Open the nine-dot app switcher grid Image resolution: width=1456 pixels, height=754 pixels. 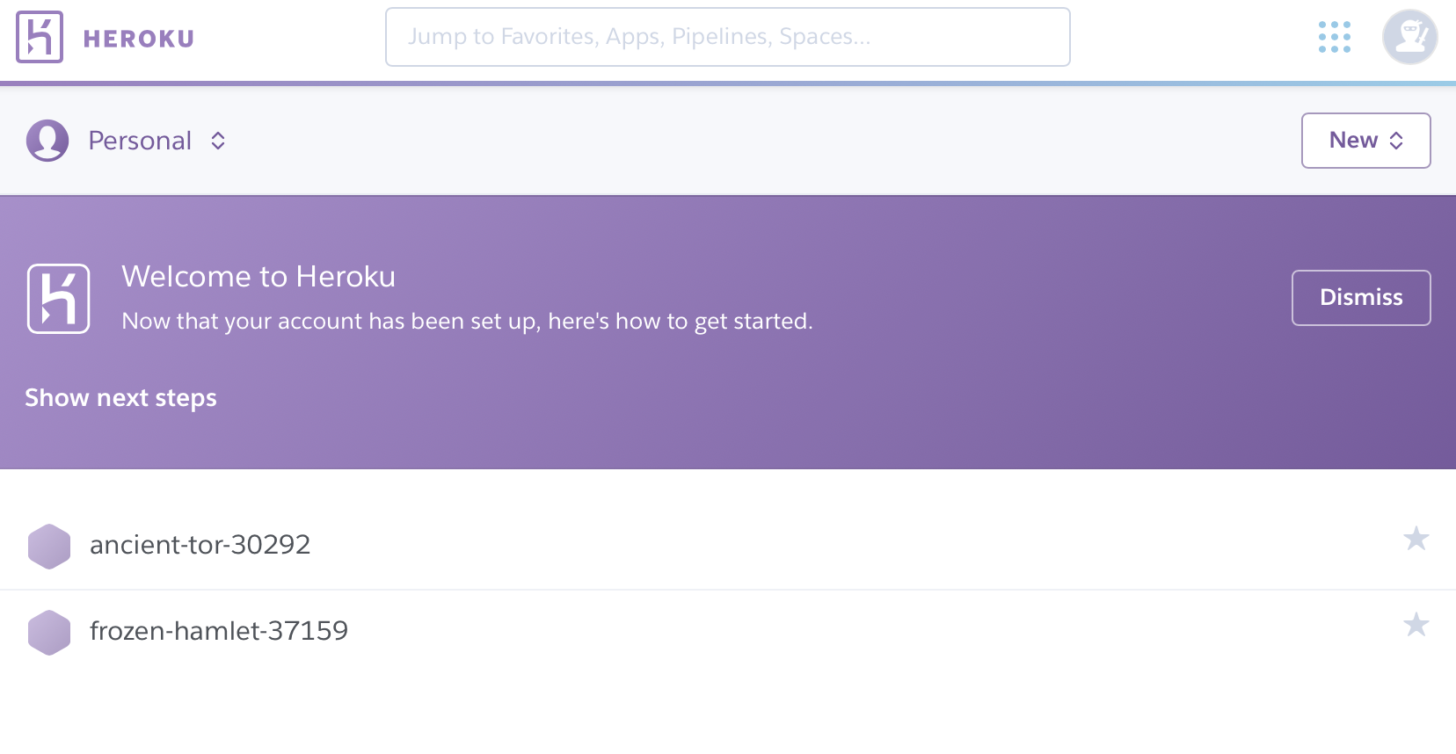coord(1334,37)
